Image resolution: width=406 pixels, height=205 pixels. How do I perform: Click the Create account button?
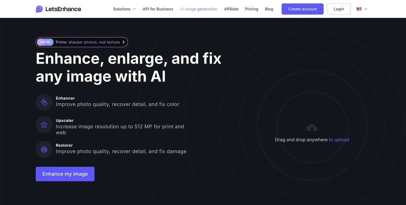click(x=302, y=9)
